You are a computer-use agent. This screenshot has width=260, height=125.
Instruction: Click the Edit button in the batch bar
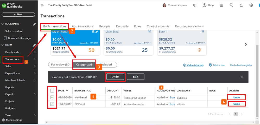136,77
